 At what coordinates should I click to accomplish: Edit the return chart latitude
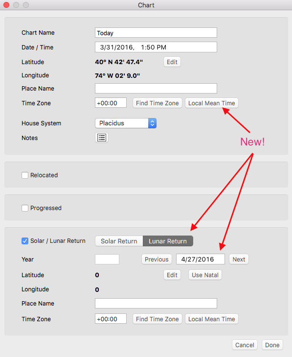click(x=172, y=275)
